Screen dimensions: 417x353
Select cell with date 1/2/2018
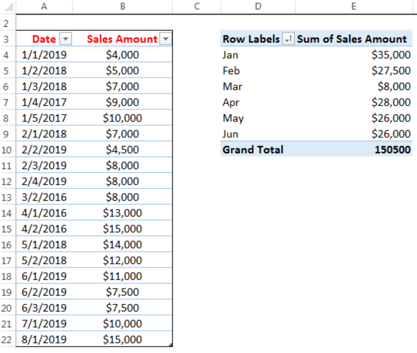[44, 70]
